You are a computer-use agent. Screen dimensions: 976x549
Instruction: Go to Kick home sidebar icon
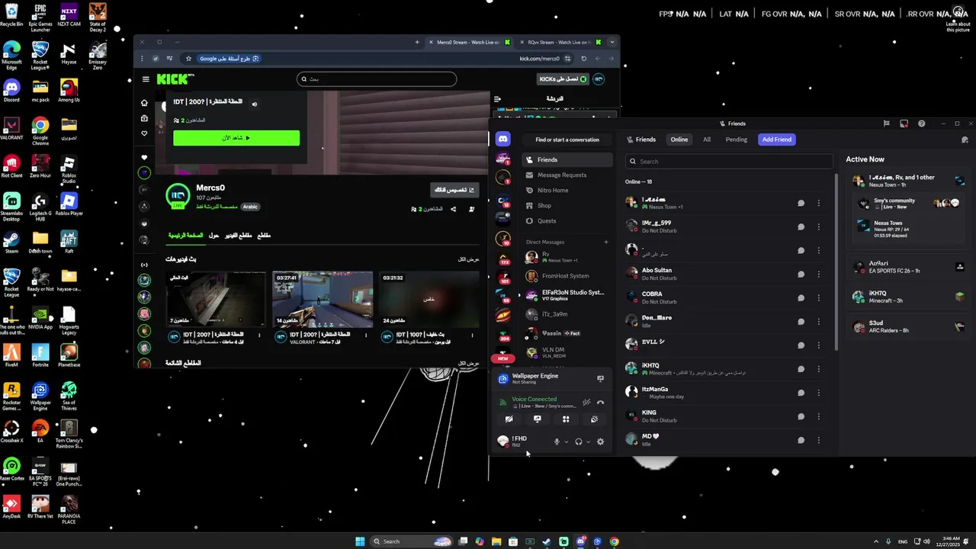coord(144,103)
